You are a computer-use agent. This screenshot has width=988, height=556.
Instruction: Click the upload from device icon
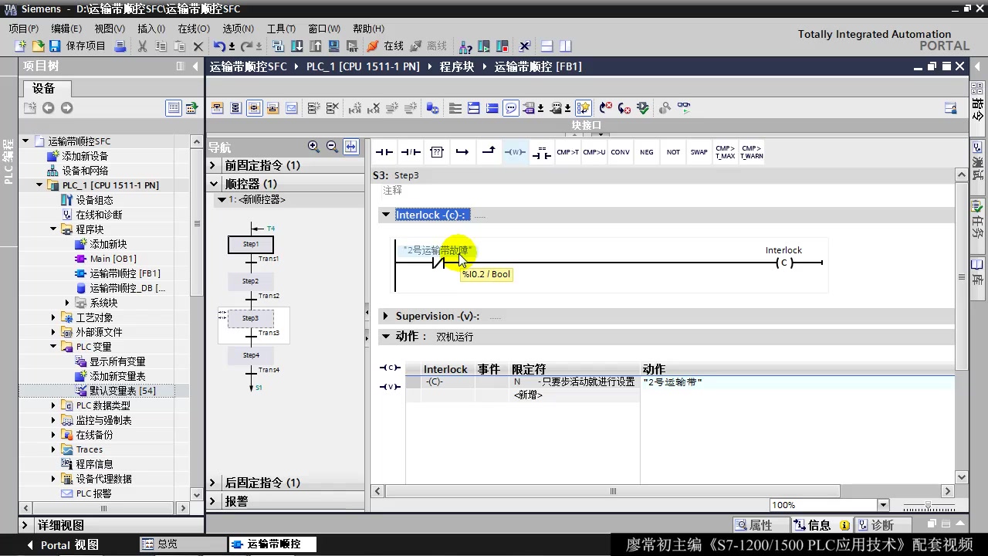[x=314, y=46]
